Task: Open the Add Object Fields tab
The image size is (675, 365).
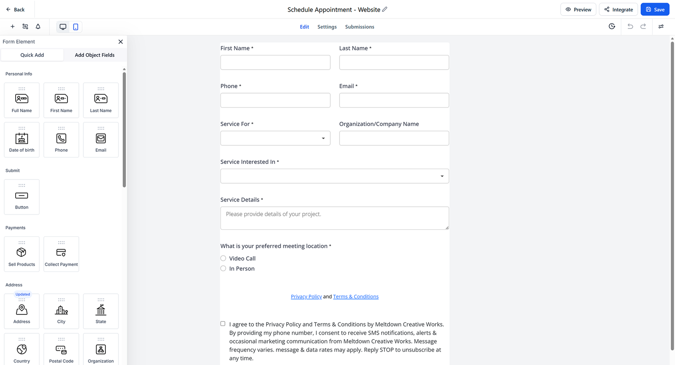Action: click(x=94, y=55)
